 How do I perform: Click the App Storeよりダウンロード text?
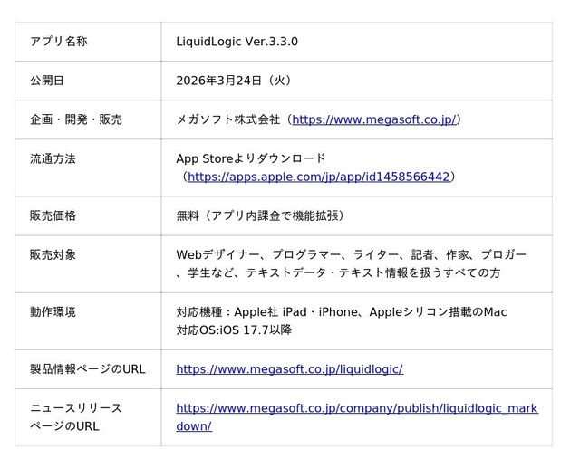click(250, 158)
